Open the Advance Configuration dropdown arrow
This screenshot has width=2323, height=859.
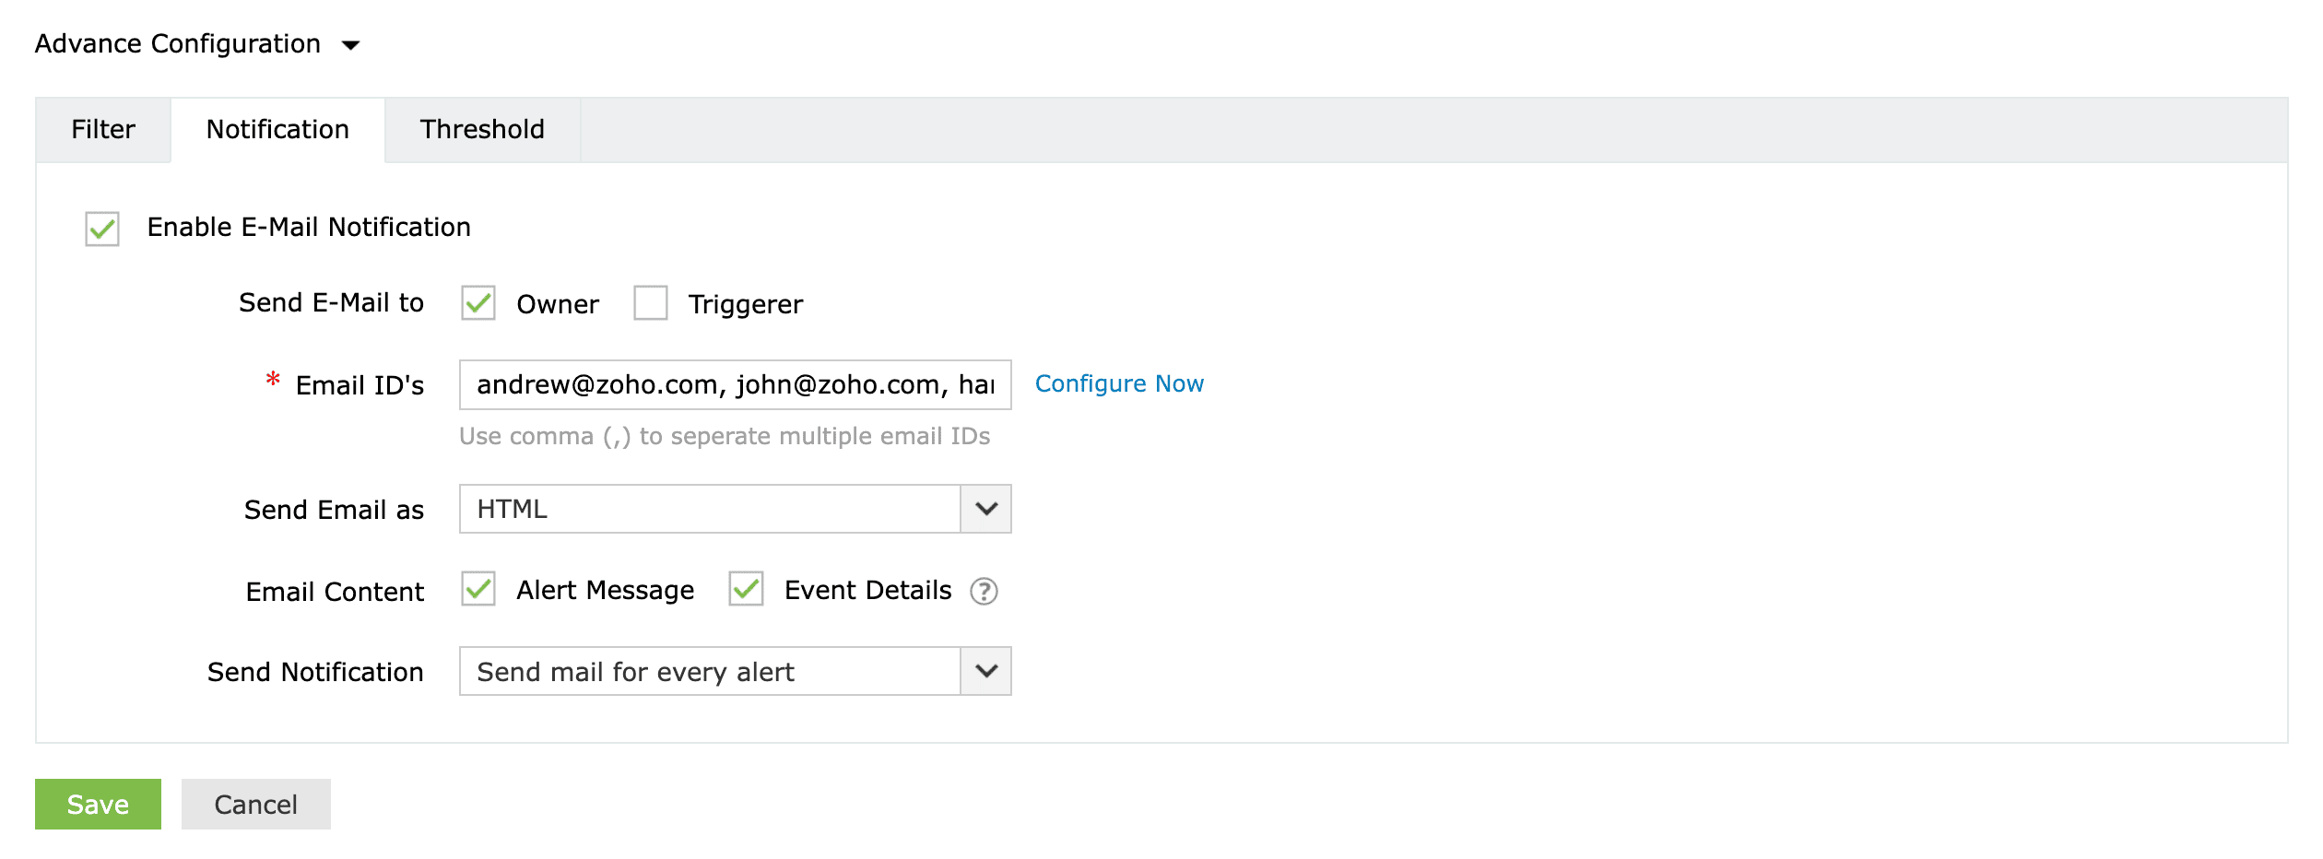tap(353, 43)
